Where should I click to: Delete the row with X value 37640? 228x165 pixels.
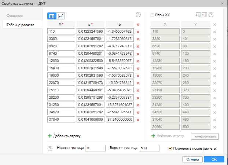tap(138, 120)
